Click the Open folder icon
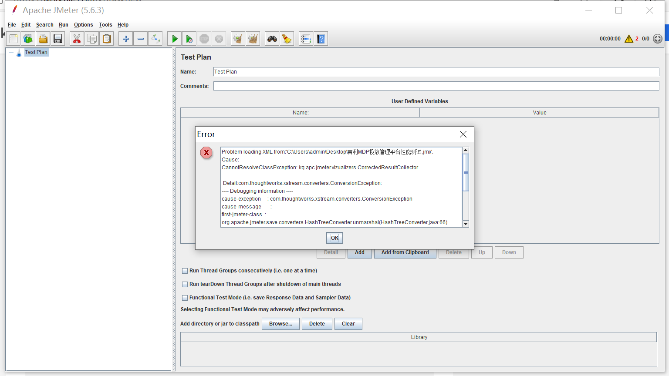The width and height of the screenshot is (669, 376). coord(43,39)
